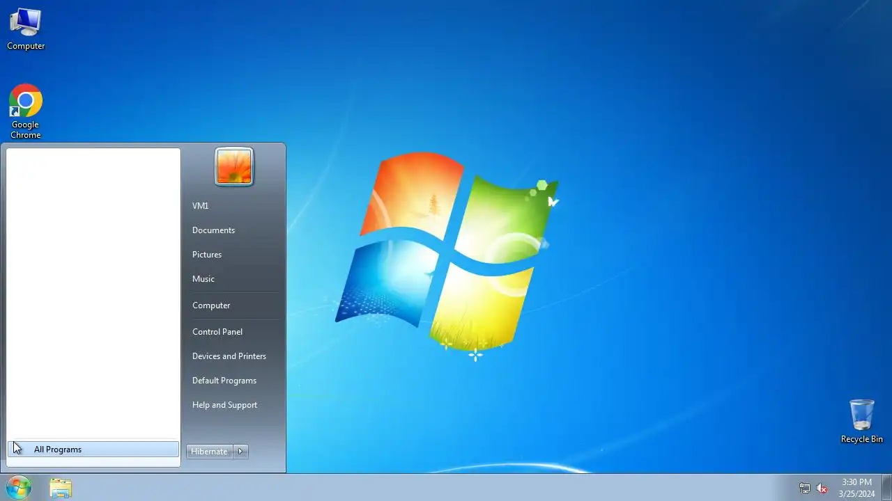Open Default Programs

(224, 381)
